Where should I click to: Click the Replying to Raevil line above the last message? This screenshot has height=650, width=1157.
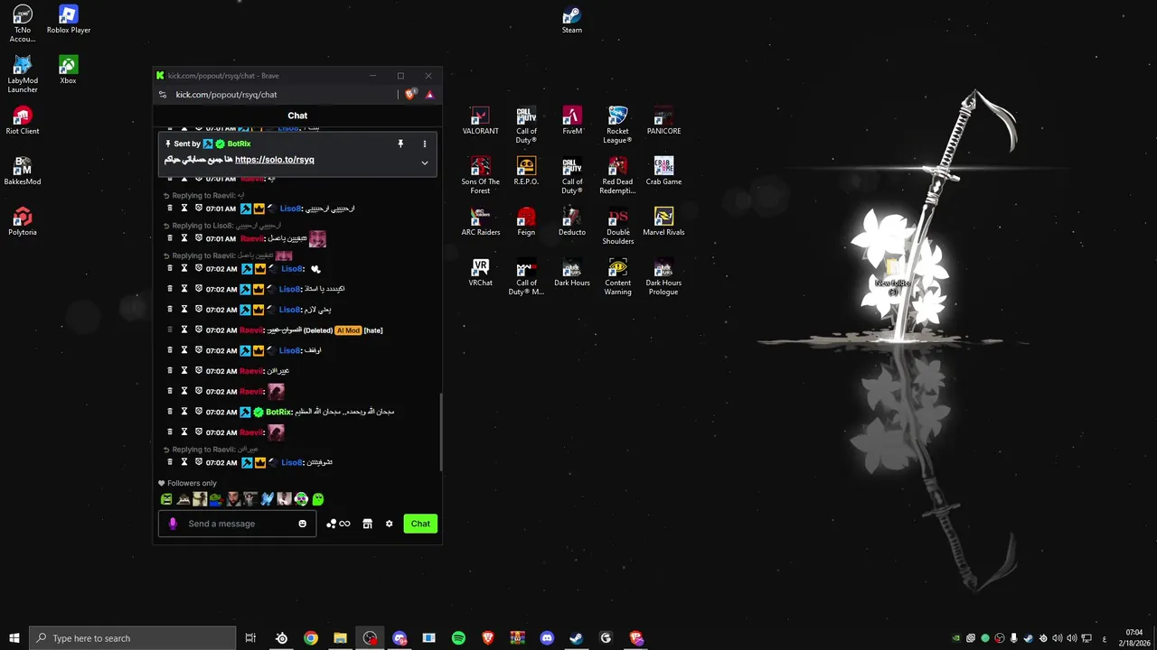point(211,450)
